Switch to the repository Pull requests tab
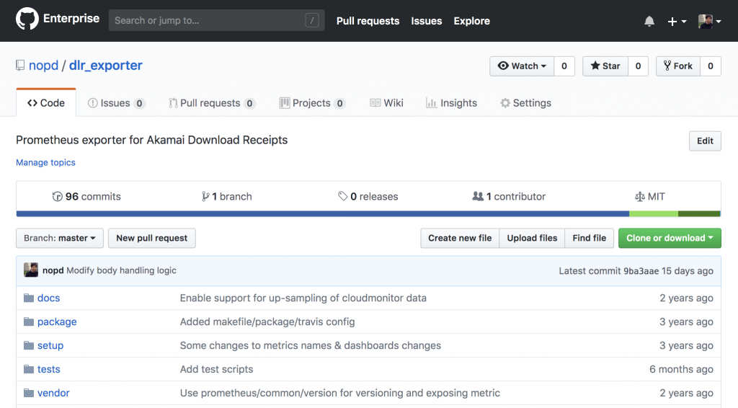738x408 pixels. (x=212, y=103)
